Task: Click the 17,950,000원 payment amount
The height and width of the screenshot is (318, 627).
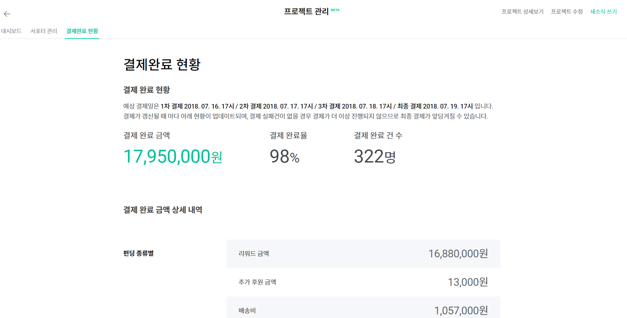Action: click(173, 156)
